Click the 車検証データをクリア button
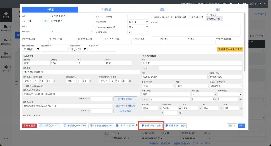The image size is (271, 146). click(x=230, y=49)
